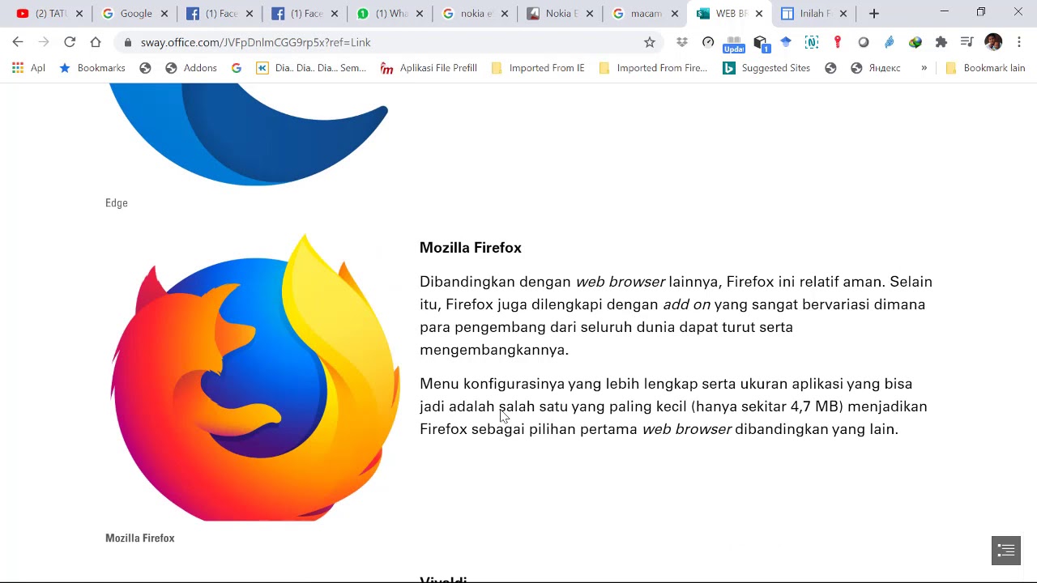Image resolution: width=1037 pixels, height=583 pixels.
Task: Go back to the previous page
Action: 18,42
